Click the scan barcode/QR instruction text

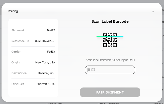coord(110,60)
